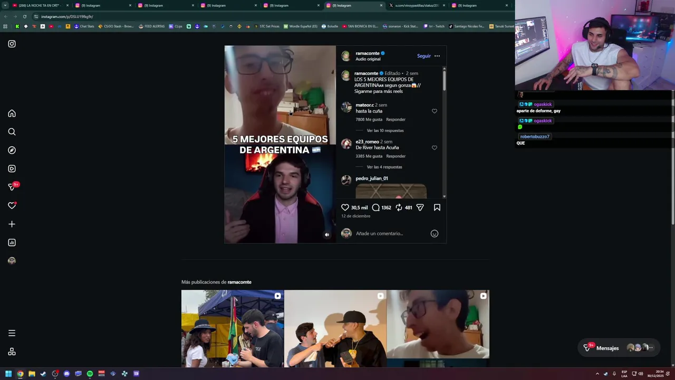This screenshot has width=675, height=380.
Task: Click the comments panel scrollbar
Action: pos(444,80)
